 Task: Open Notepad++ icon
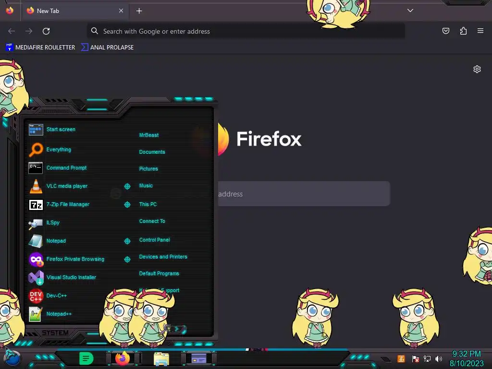pyautogui.click(x=36, y=314)
